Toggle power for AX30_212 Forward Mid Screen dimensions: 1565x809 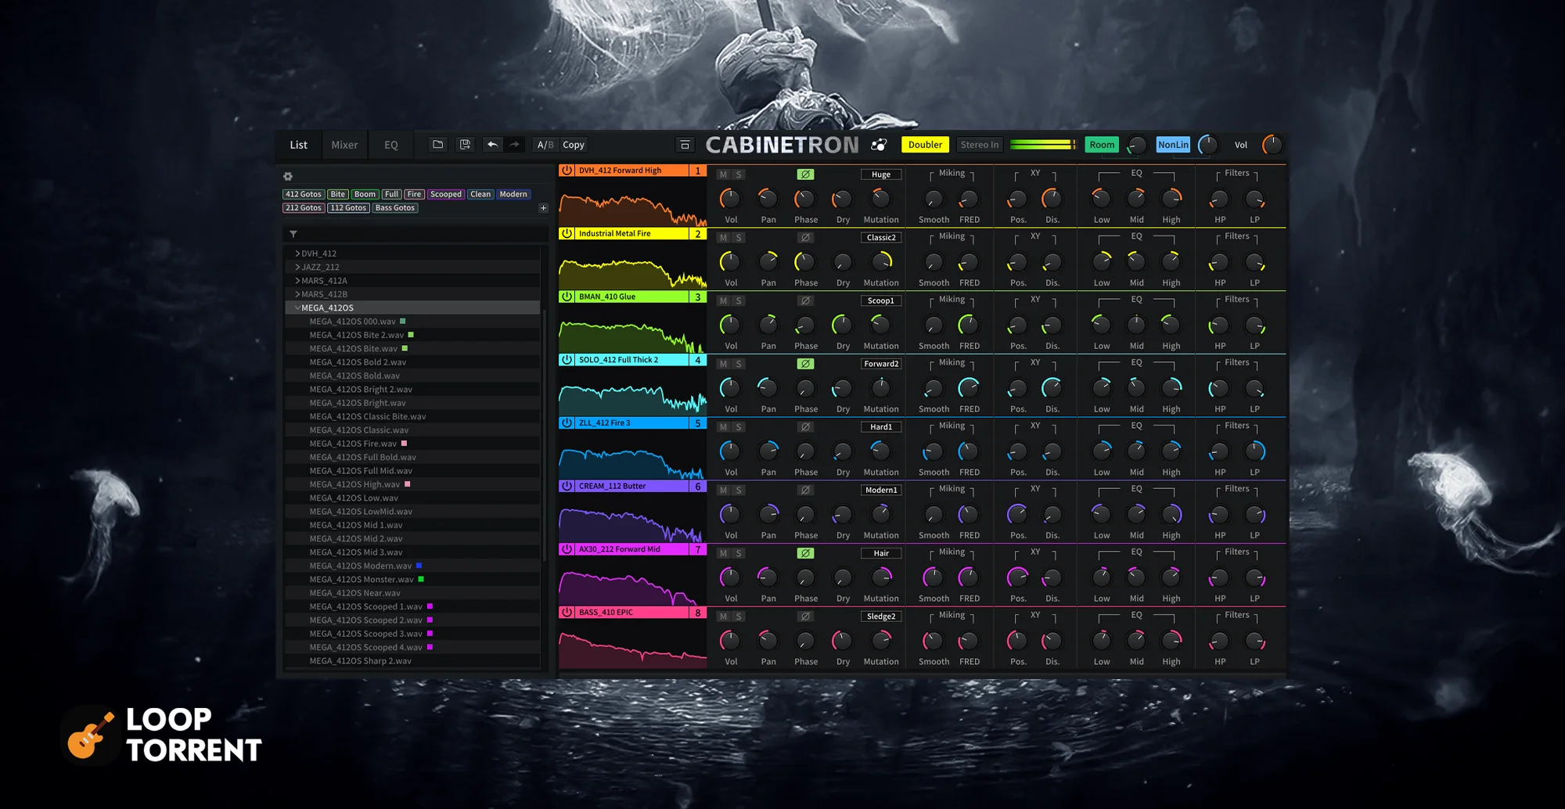tap(567, 549)
